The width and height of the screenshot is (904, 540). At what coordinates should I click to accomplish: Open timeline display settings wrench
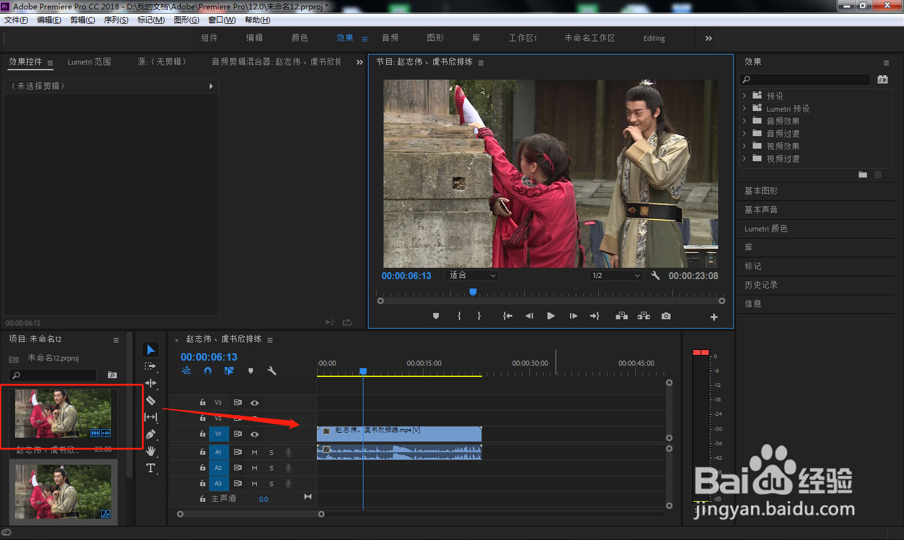click(x=272, y=371)
